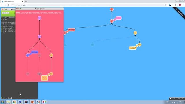Click green dot on goal window title bar
Viewport: 185px width, 104px height.
(21, 9)
